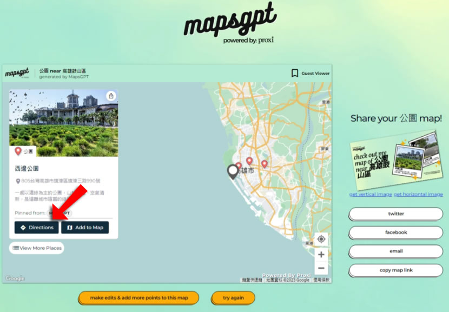The image size is (449, 312).
Task: Click the Guest Viewer label
Action: coord(315,74)
